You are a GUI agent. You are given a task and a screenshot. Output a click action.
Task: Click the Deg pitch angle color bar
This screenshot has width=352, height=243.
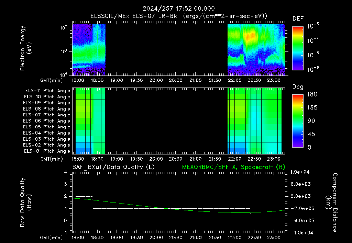point(298,121)
